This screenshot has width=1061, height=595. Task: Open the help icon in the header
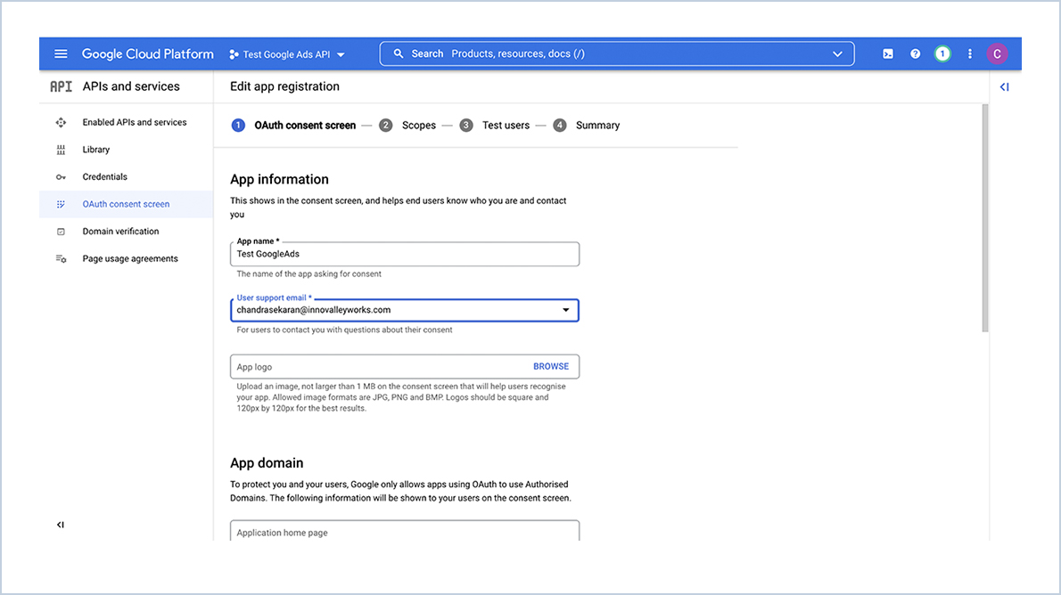pos(915,53)
